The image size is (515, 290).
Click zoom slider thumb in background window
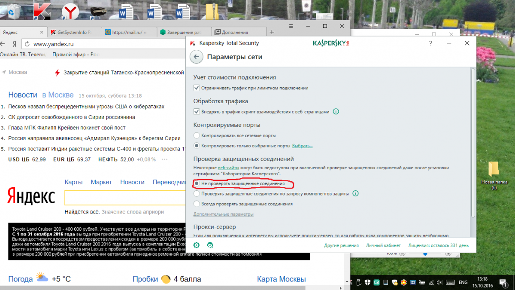pos(425,254)
